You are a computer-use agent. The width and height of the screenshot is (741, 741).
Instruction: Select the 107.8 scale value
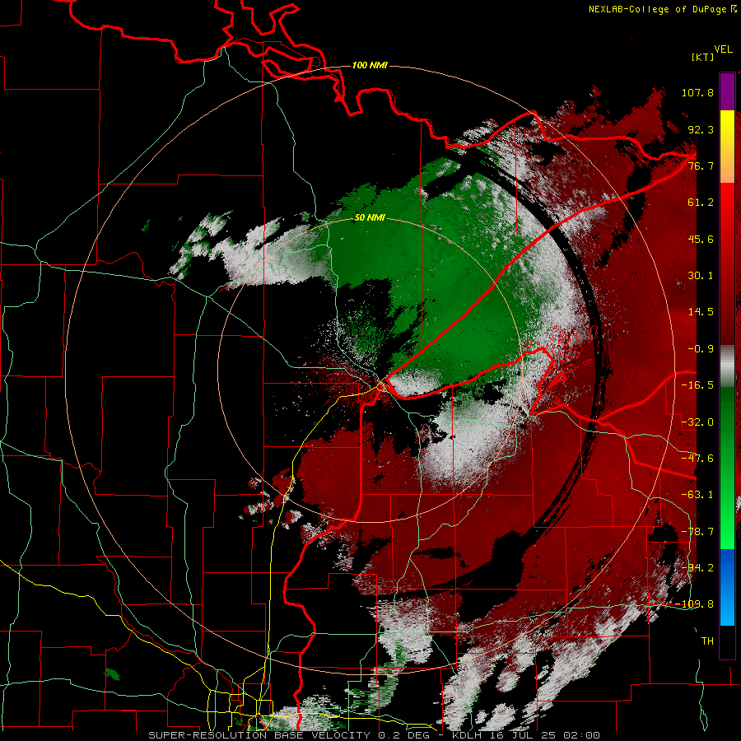tap(697, 92)
